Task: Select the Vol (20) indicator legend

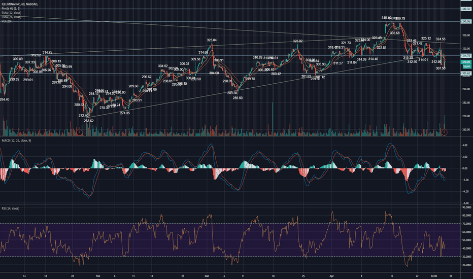Action: click(x=7, y=21)
